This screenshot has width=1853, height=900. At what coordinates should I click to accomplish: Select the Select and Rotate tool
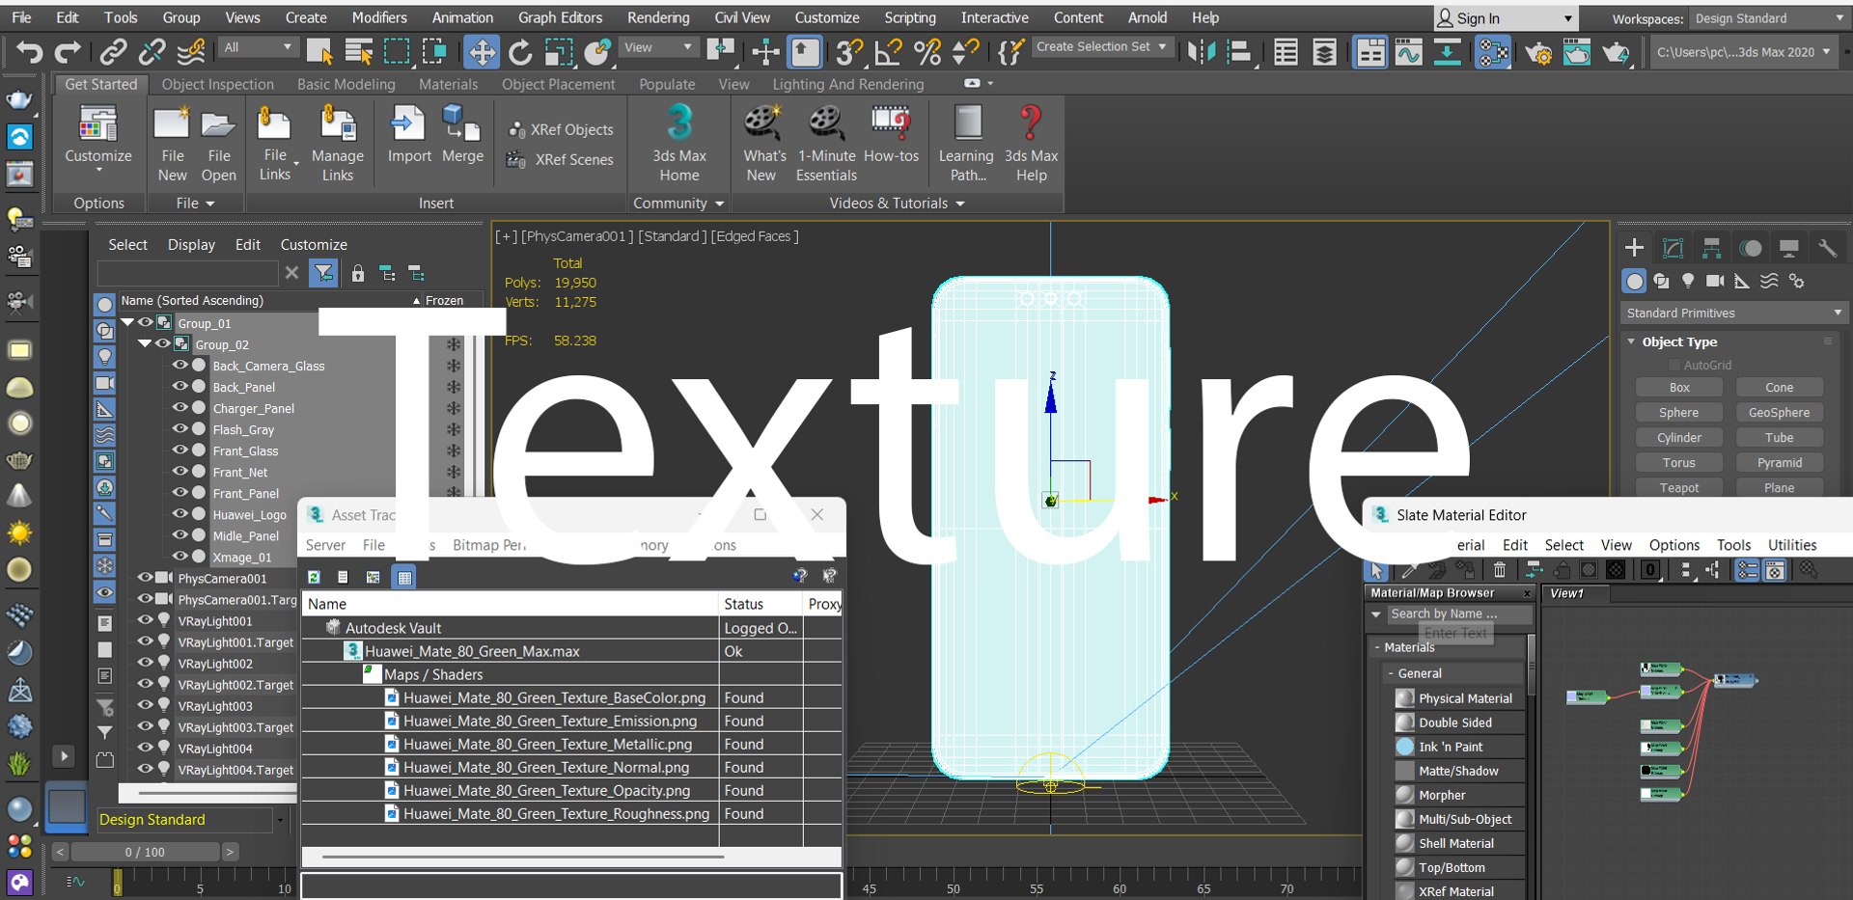tap(520, 51)
